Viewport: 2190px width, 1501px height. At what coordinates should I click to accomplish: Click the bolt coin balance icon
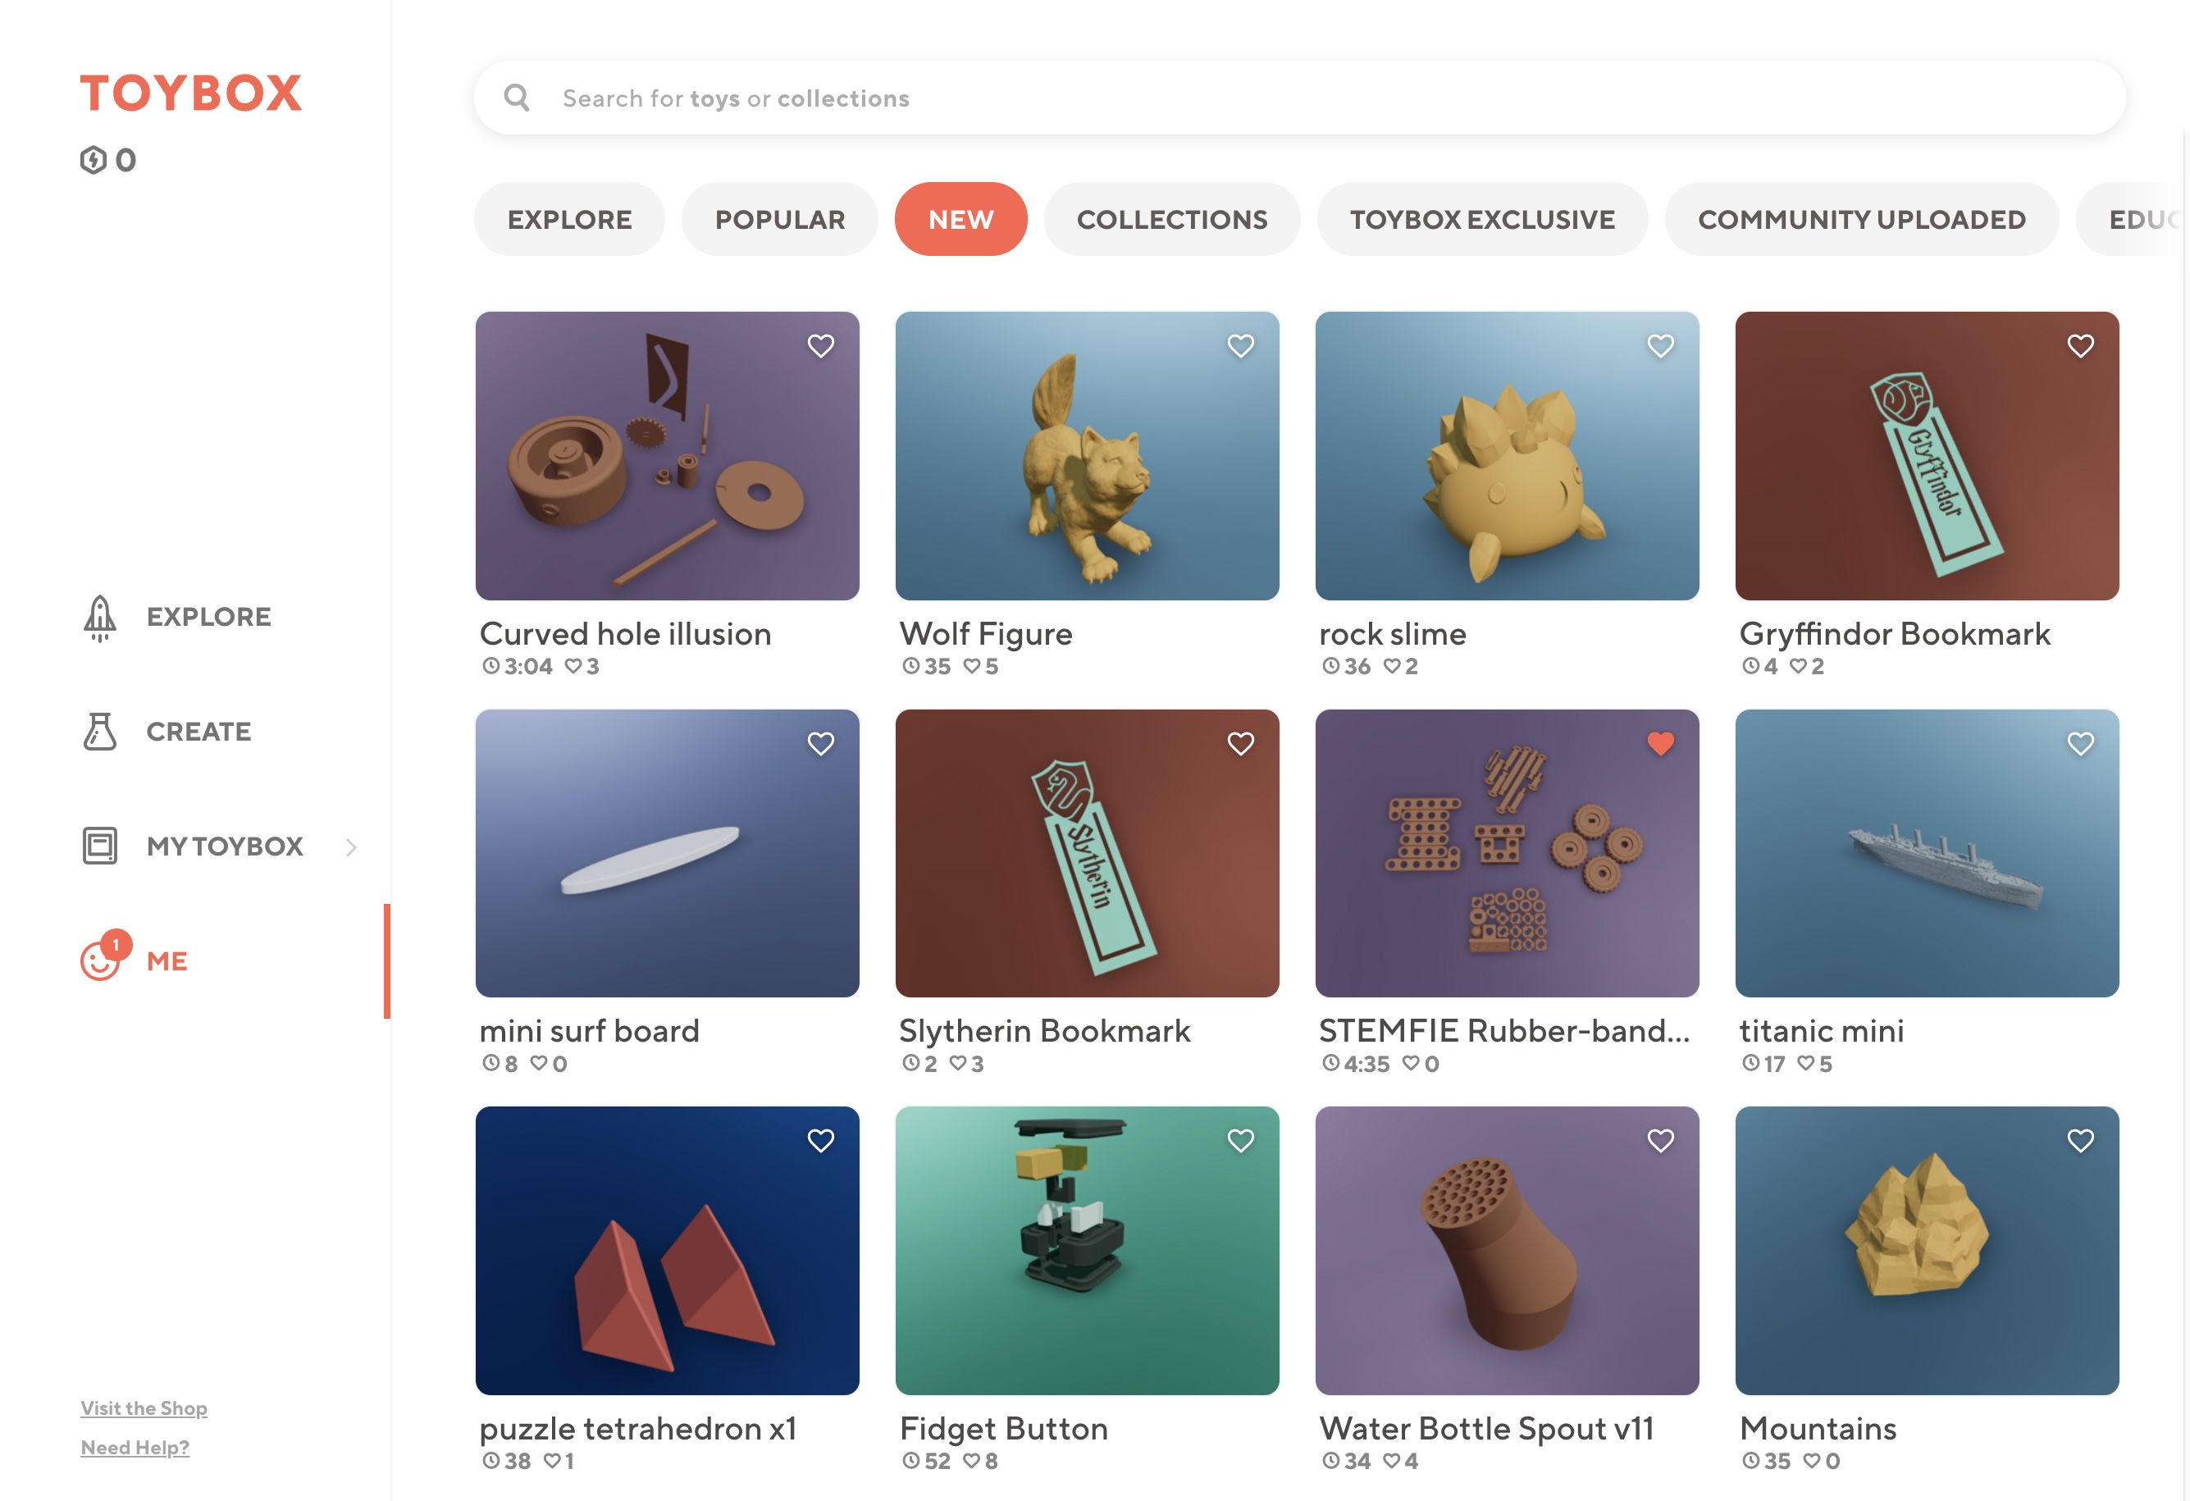(x=94, y=160)
